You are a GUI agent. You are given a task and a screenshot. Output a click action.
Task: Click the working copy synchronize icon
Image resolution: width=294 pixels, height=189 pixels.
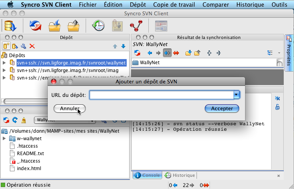(6, 120)
